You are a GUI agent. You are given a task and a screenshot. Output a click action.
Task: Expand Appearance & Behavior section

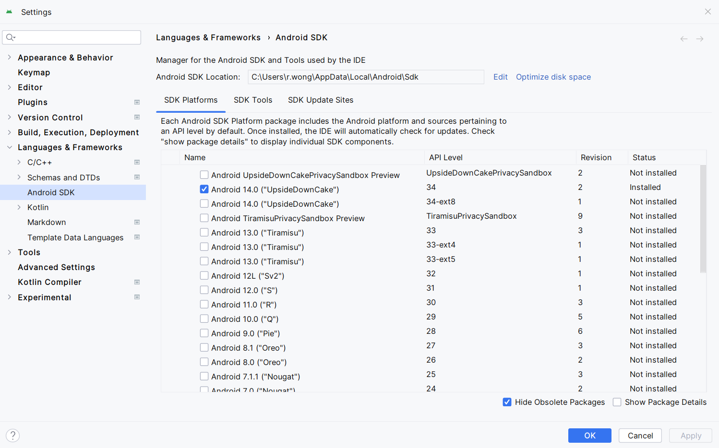[9, 58]
